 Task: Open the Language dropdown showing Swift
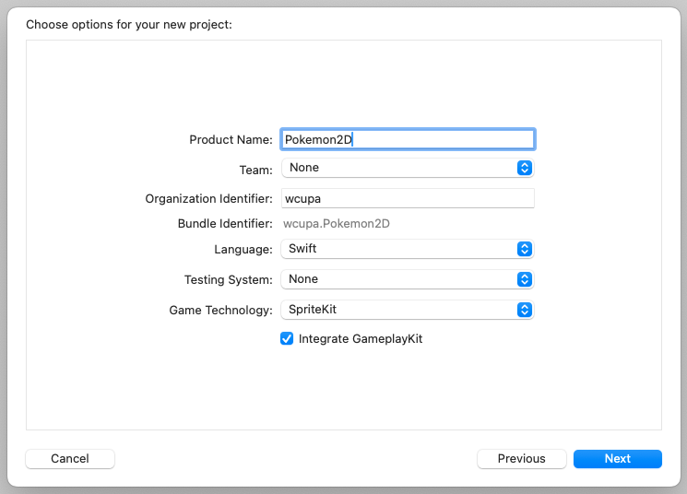click(x=397, y=249)
